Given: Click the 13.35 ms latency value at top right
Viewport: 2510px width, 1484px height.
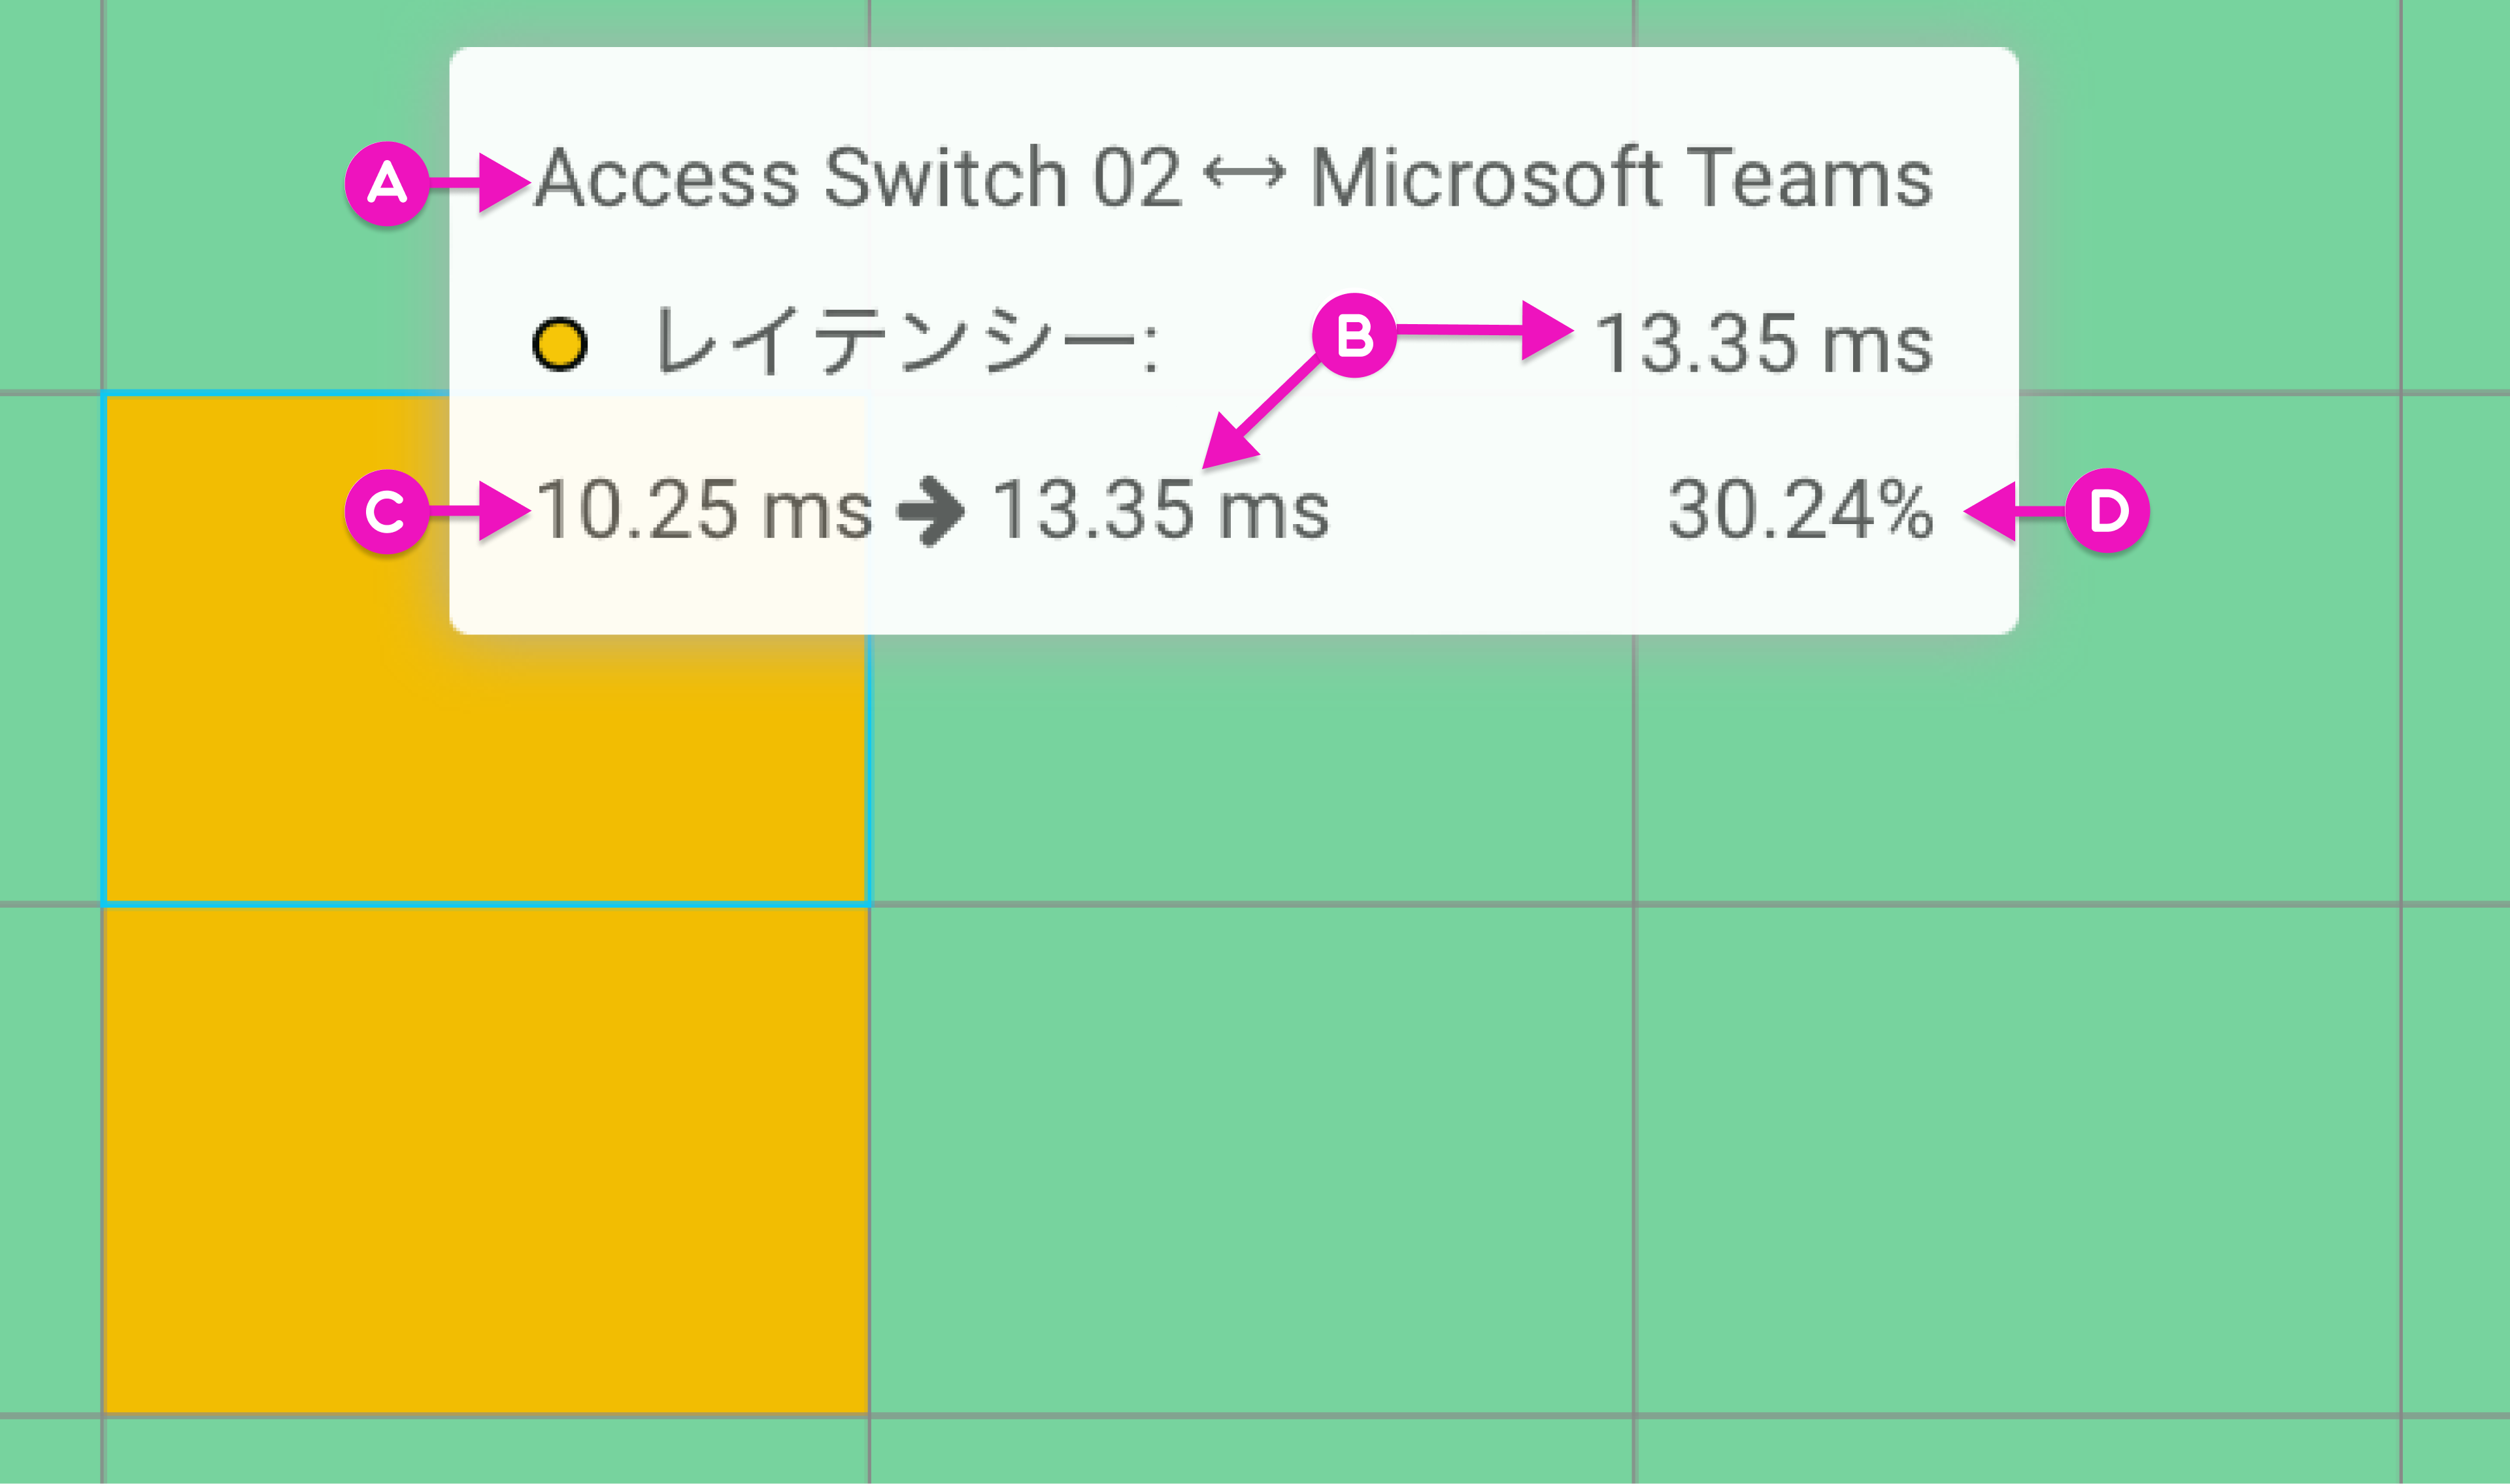Looking at the screenshot, I should pos(1763,343).
